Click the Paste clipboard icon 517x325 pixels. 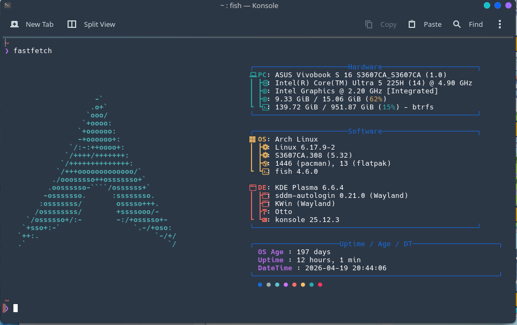(412, 24)
